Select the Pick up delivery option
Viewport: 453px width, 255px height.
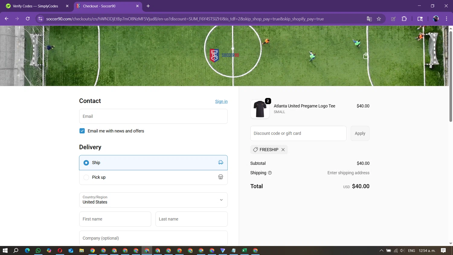click(x=153, y=177)
